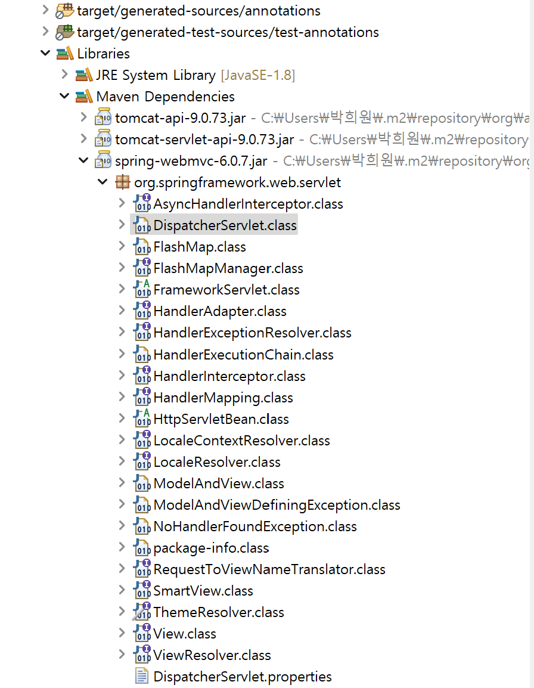Click the NoHandlerFoundException.class file icon
Image resolution: width=534 pixels, height=688 pixels.
click(142, 526)
